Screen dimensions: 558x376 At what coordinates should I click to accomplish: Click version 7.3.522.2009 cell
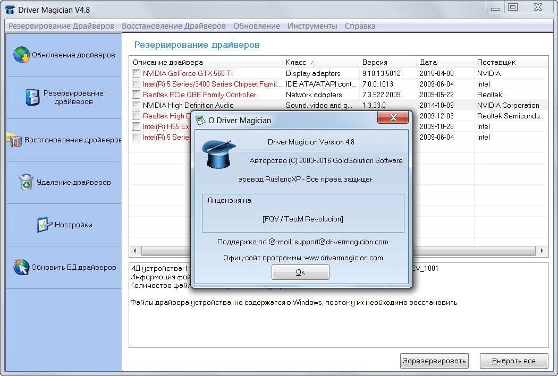tap(381, 95)
